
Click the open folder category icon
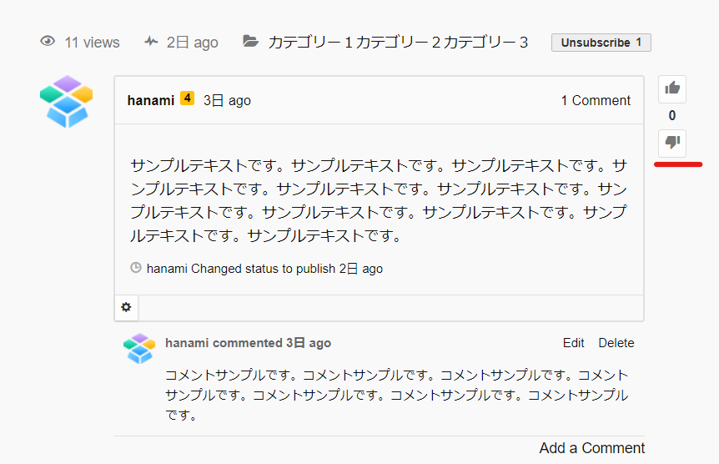pos(250,42)
